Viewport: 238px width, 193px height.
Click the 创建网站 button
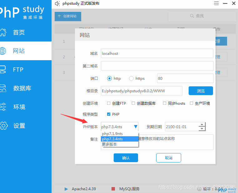68,16
